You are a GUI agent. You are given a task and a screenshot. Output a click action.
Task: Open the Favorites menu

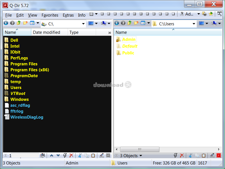50,15
